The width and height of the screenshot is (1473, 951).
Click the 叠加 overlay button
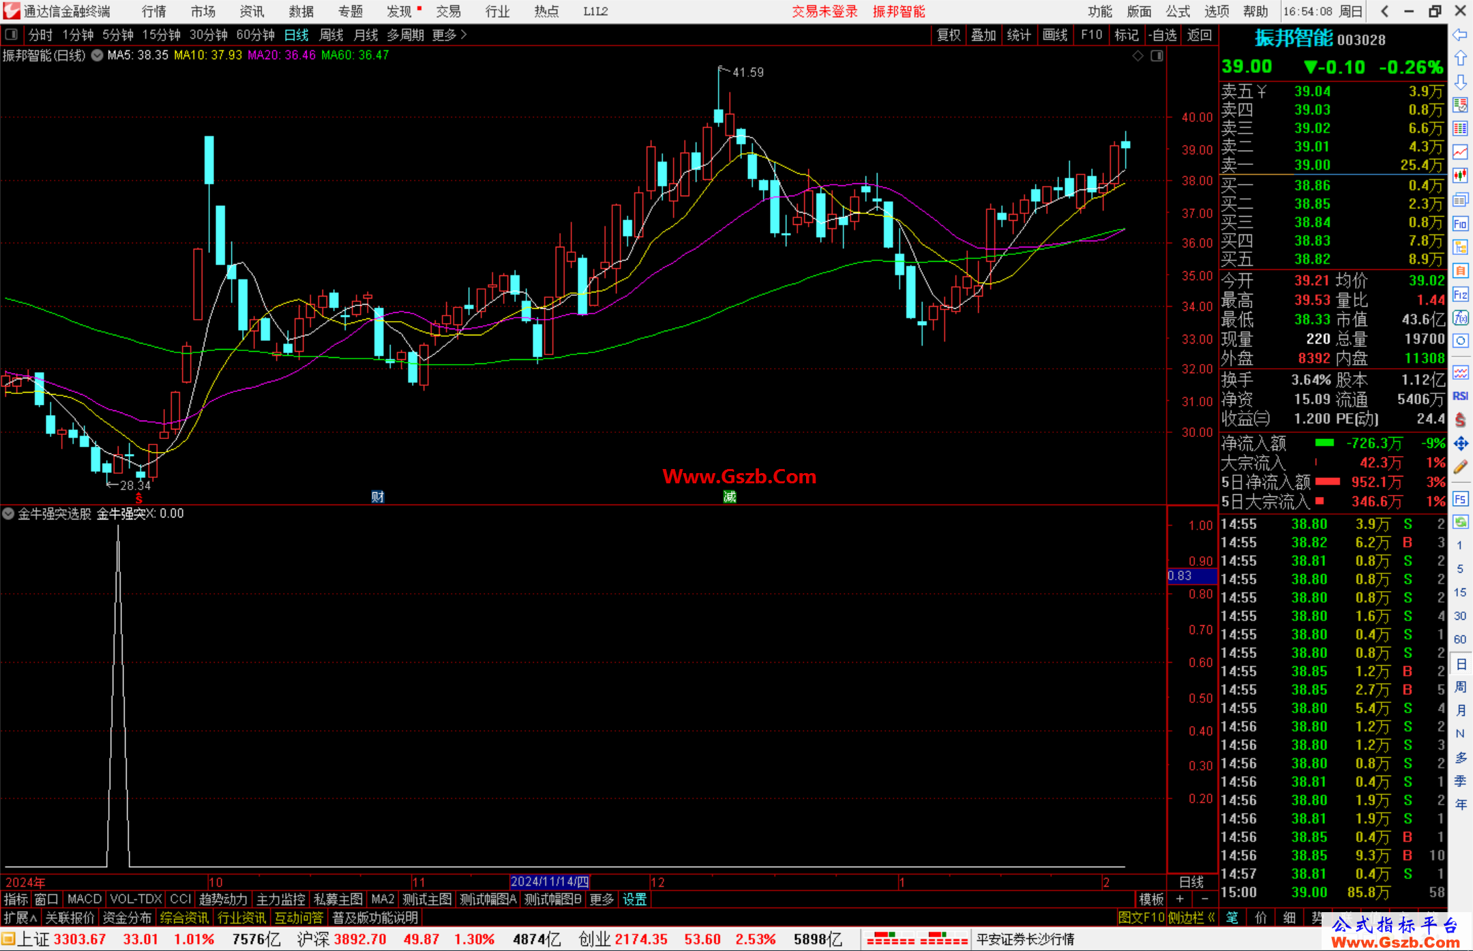(983, 35)
